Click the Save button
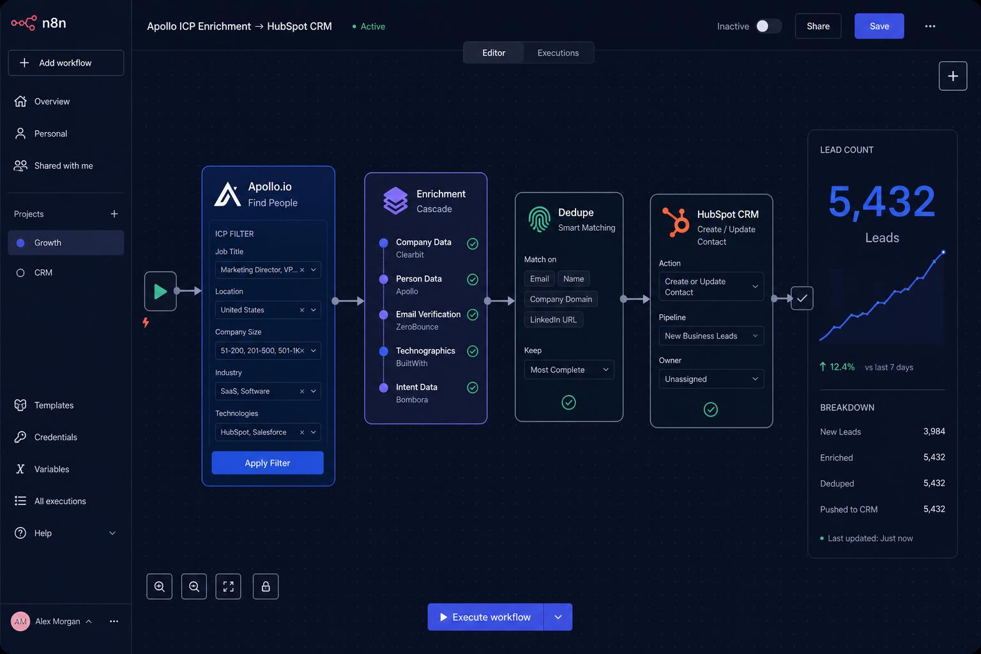The height and width of the screenshot is (654, 981). click(879, 26)
